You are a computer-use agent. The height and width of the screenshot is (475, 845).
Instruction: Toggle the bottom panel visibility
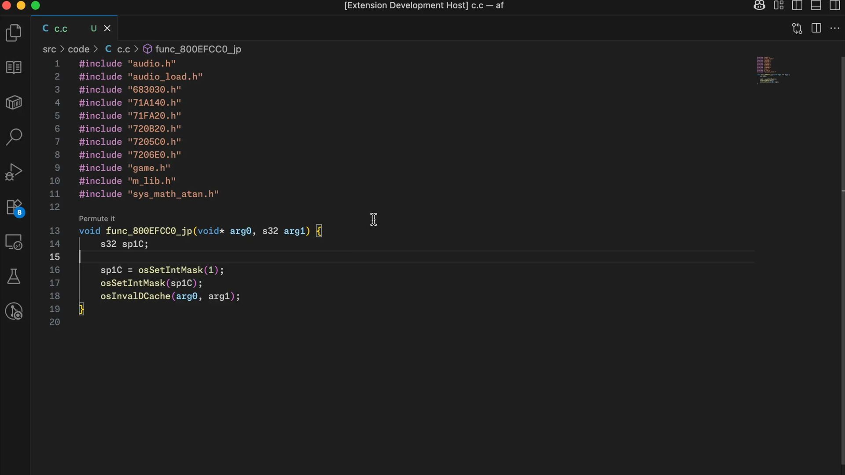(816, 6)
